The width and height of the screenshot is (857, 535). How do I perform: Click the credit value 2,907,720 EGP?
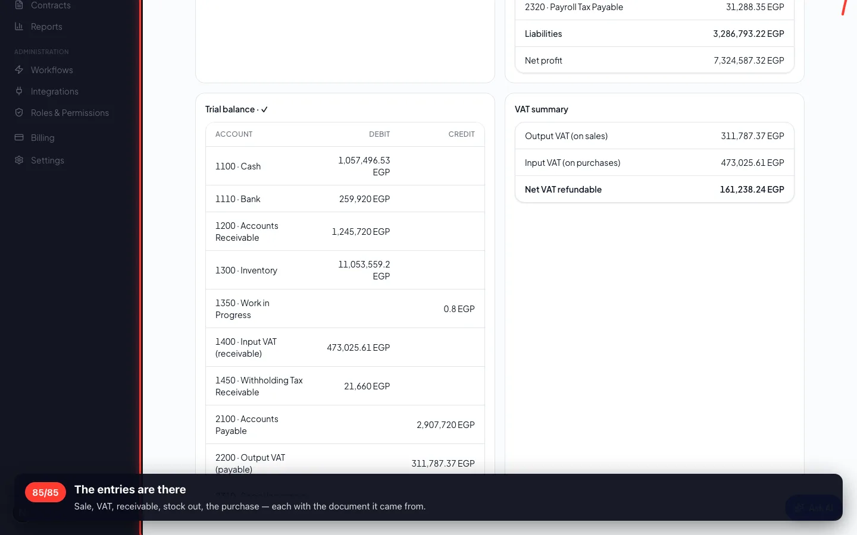click(446, 425)
